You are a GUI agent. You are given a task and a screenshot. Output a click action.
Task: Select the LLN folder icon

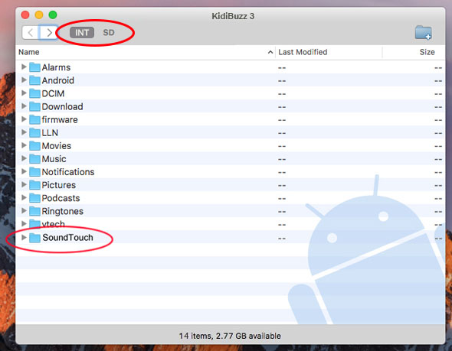coord(34,132)
